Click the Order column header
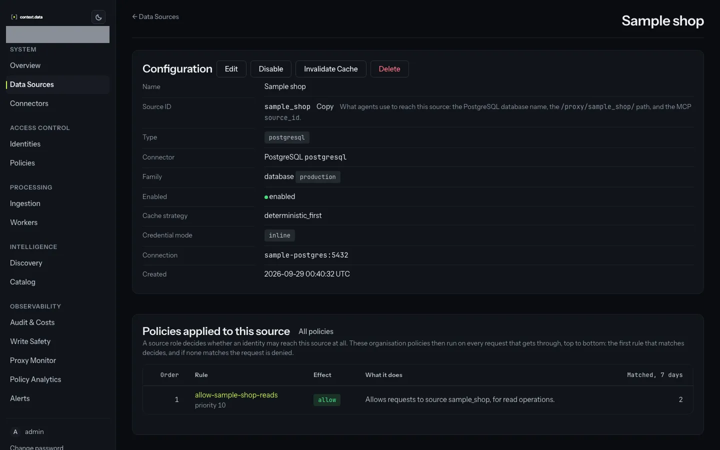 tap(169, 375)
